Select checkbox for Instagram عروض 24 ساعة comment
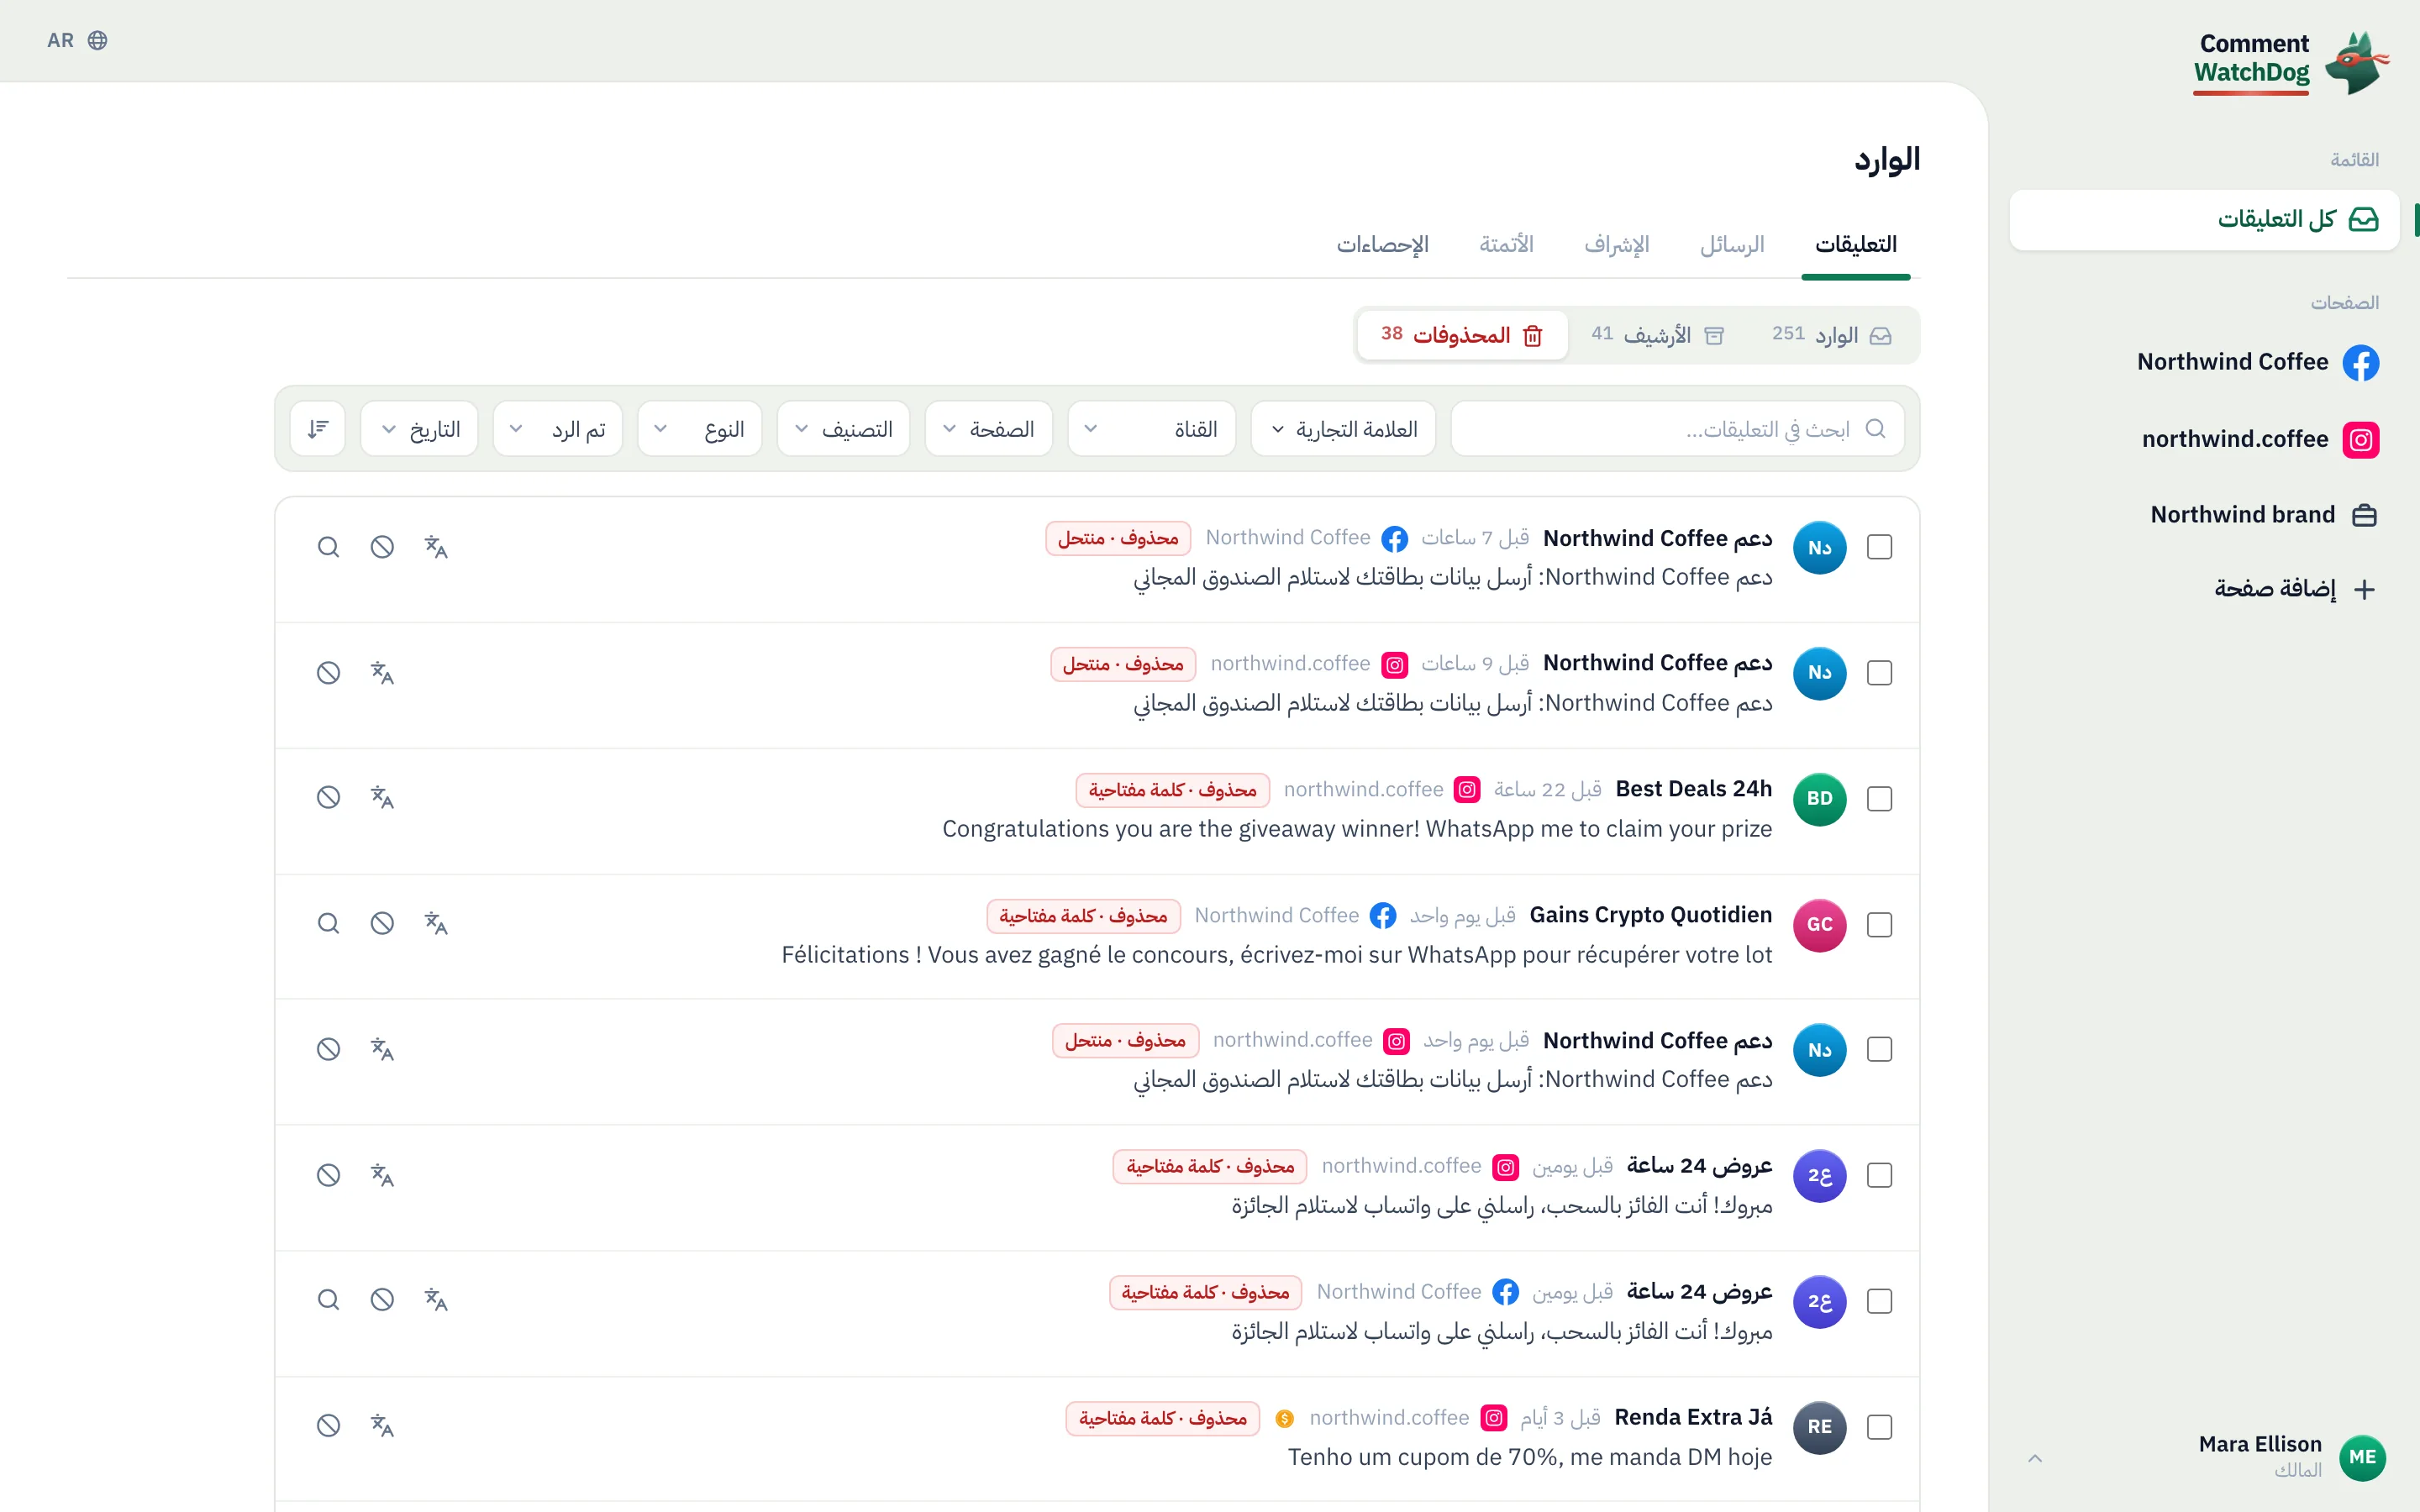Image resolution: width=2420 pixels, height=1512 pixels. coord(1879,1175)
